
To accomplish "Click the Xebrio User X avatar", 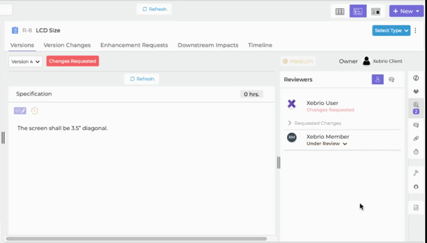I will tap(292, 103).
